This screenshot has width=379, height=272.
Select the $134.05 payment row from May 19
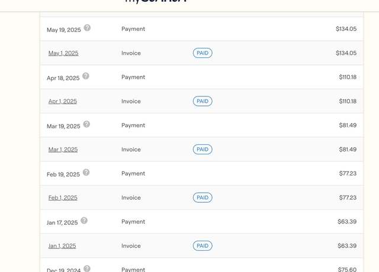coord(201,29)
